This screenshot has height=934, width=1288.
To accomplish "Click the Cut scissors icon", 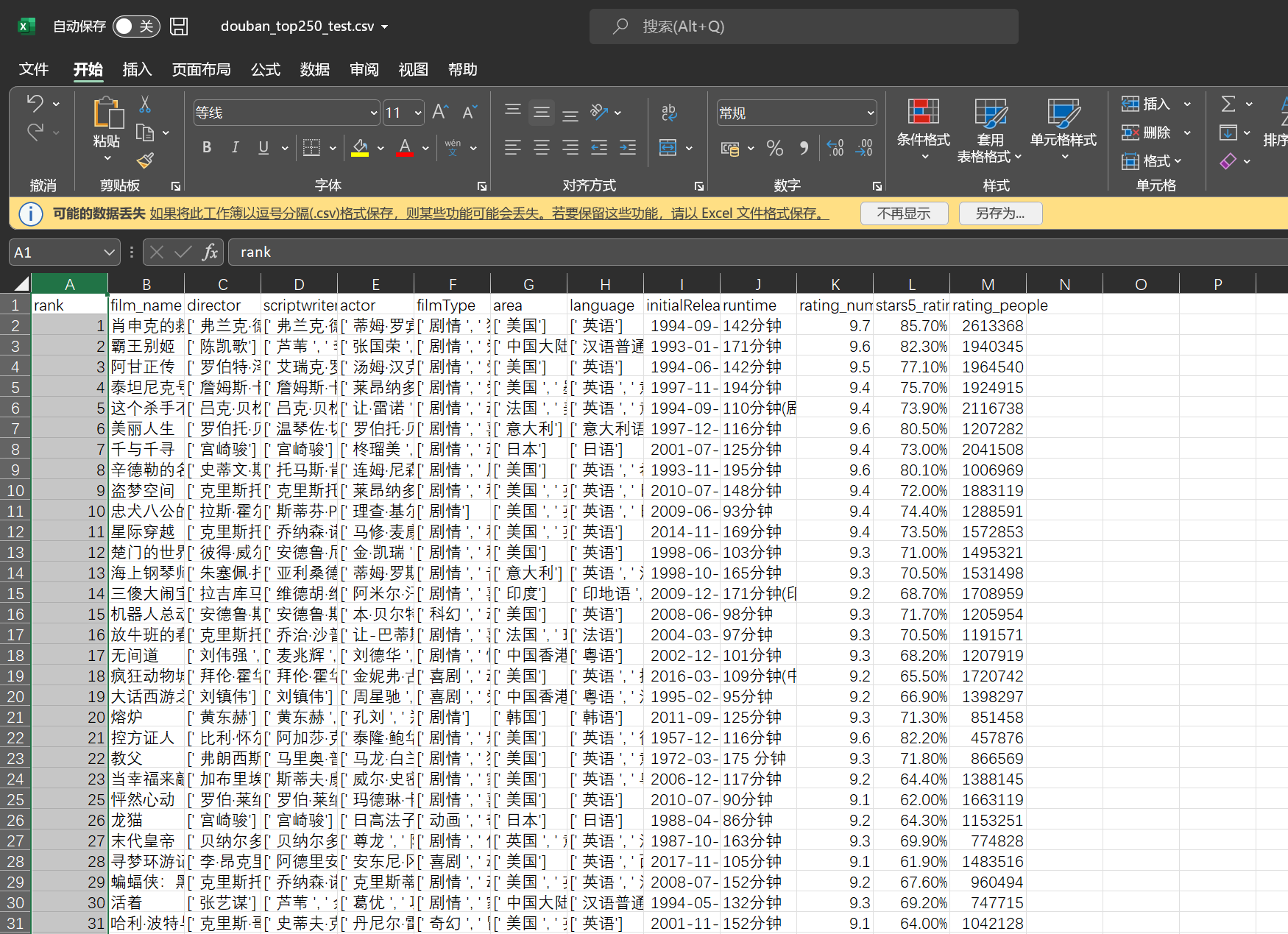I will click(x=145, y=105).
